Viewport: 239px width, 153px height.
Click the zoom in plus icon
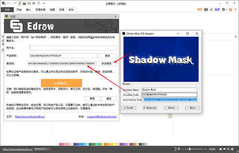coord(206,149)
